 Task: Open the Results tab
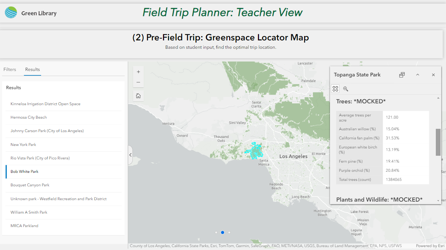click(32, 70)
